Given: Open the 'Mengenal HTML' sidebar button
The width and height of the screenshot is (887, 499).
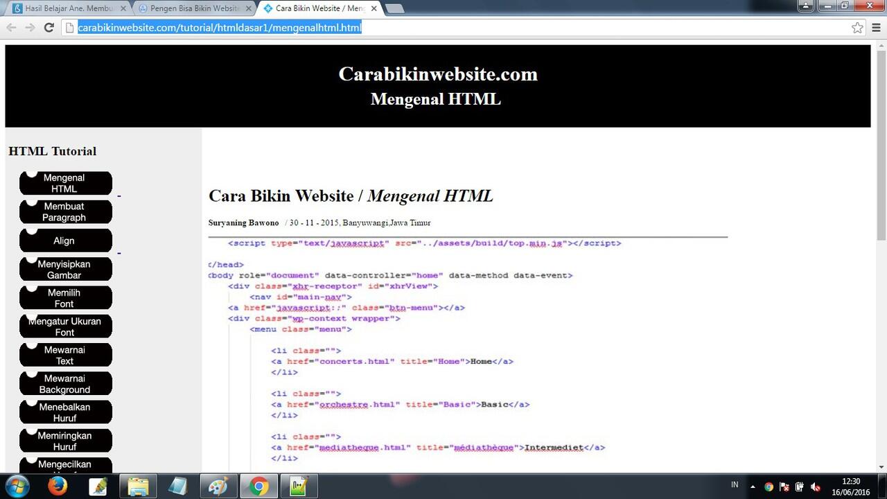Looking at the screenshot, I should point(65,183).
